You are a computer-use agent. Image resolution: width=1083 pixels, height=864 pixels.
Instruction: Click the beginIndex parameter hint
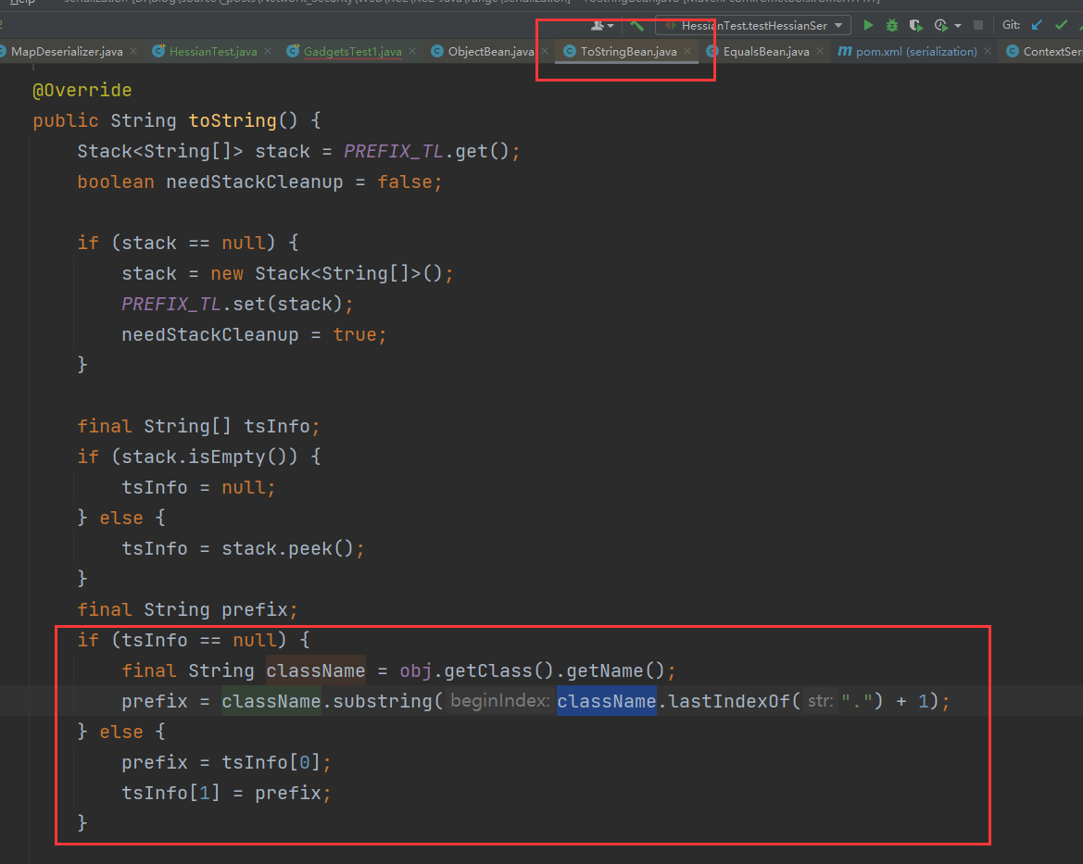click(x=500, y=701)
